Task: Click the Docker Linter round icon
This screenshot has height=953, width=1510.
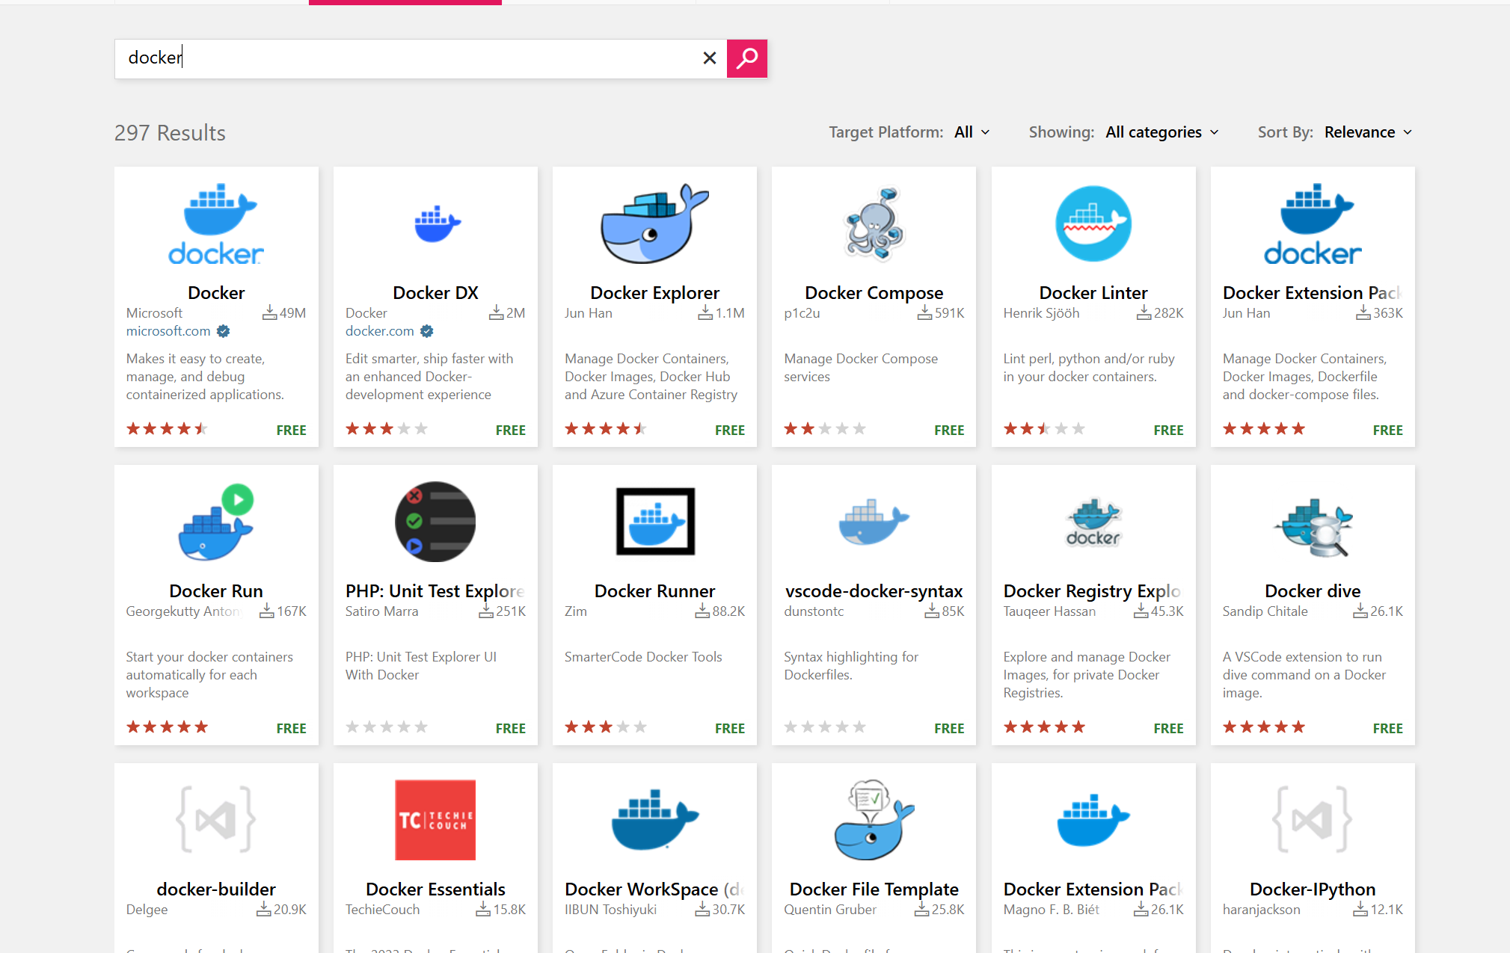Action: [1093, 223]
